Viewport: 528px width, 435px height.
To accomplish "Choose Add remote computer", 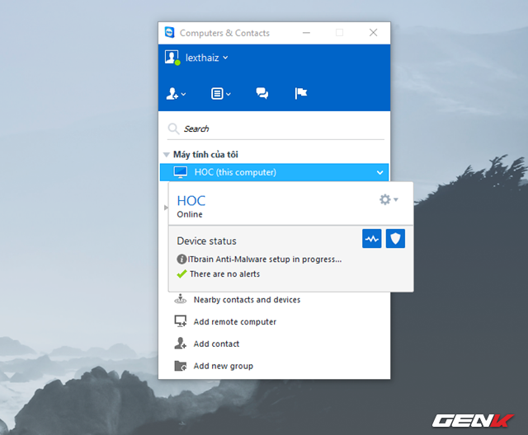I will click(234, 322).
